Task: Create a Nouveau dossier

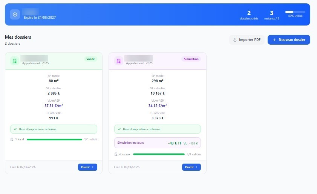Action: pos(289,40)
